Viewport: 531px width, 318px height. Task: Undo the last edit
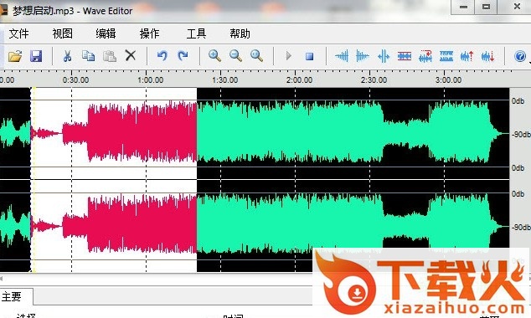click(162, 55)
